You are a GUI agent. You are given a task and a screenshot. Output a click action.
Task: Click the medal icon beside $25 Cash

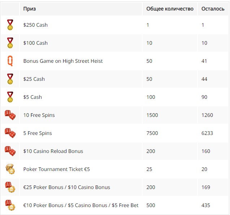coord(10,79)
